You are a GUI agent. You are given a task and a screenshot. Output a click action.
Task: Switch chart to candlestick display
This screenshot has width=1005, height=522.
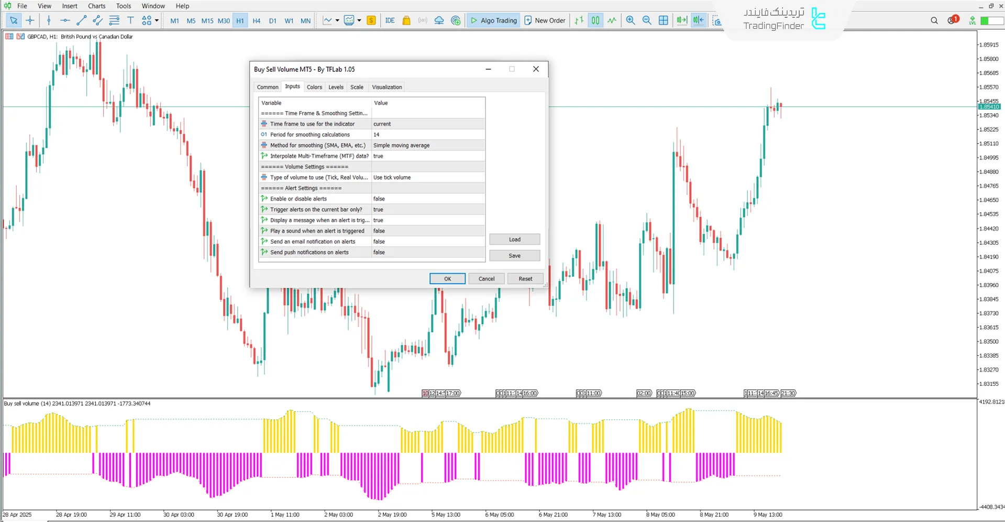point(595,20)
